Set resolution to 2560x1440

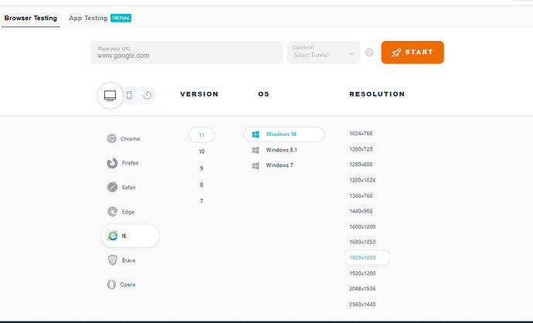362,304
